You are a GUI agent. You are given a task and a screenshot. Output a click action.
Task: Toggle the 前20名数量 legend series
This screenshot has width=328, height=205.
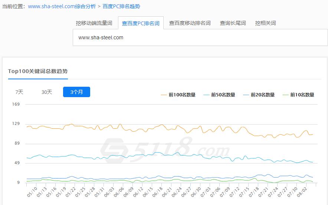pos(259,95)
